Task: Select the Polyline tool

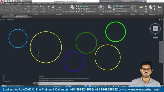Action: (x=7, y=8)
